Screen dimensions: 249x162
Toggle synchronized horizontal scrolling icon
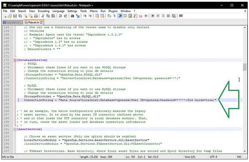102,16
